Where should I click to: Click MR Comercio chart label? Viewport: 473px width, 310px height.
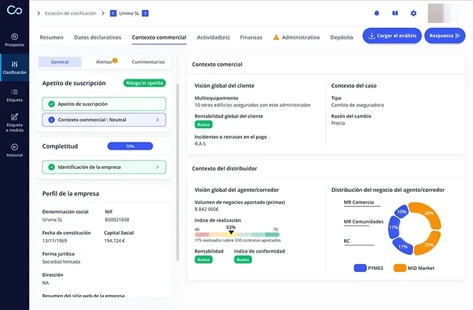coord(359,202)
